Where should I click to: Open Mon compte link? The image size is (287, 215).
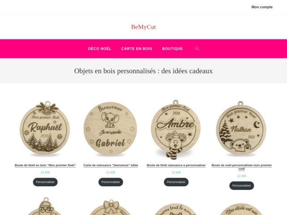coord(262,7)
